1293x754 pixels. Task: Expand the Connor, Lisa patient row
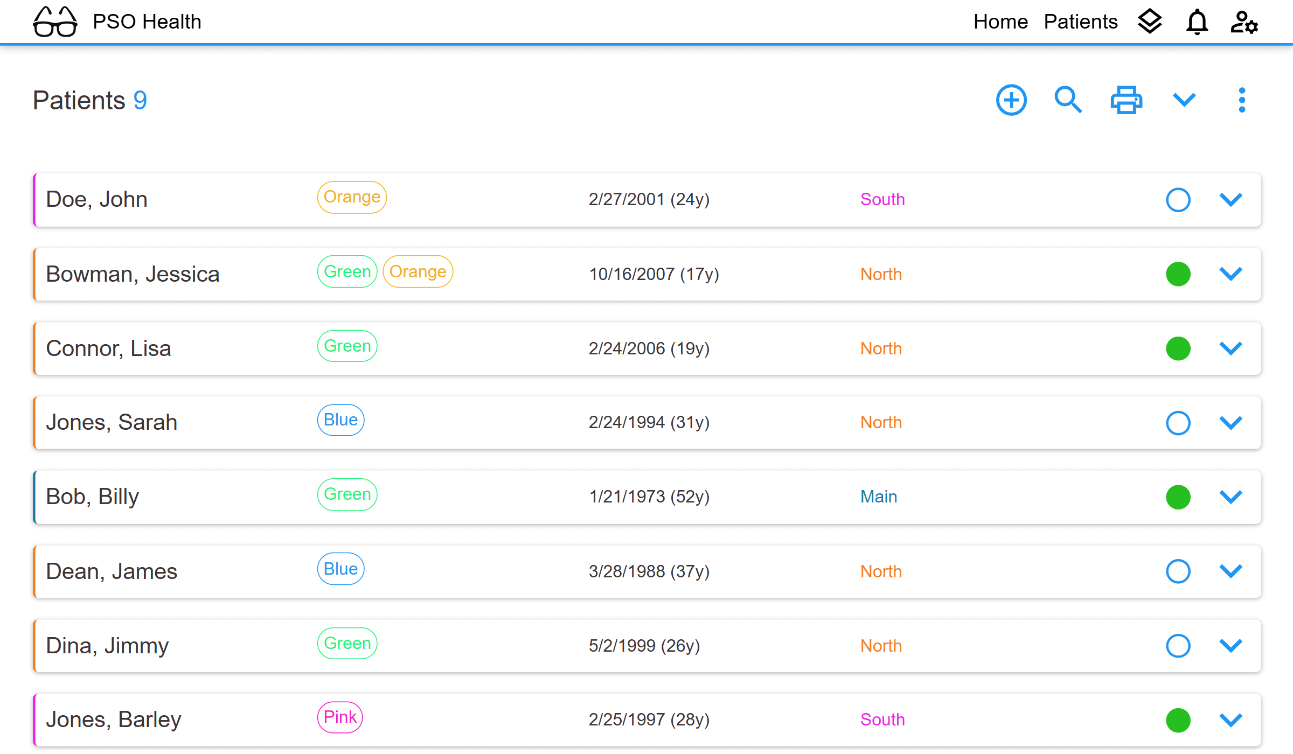1231,348
